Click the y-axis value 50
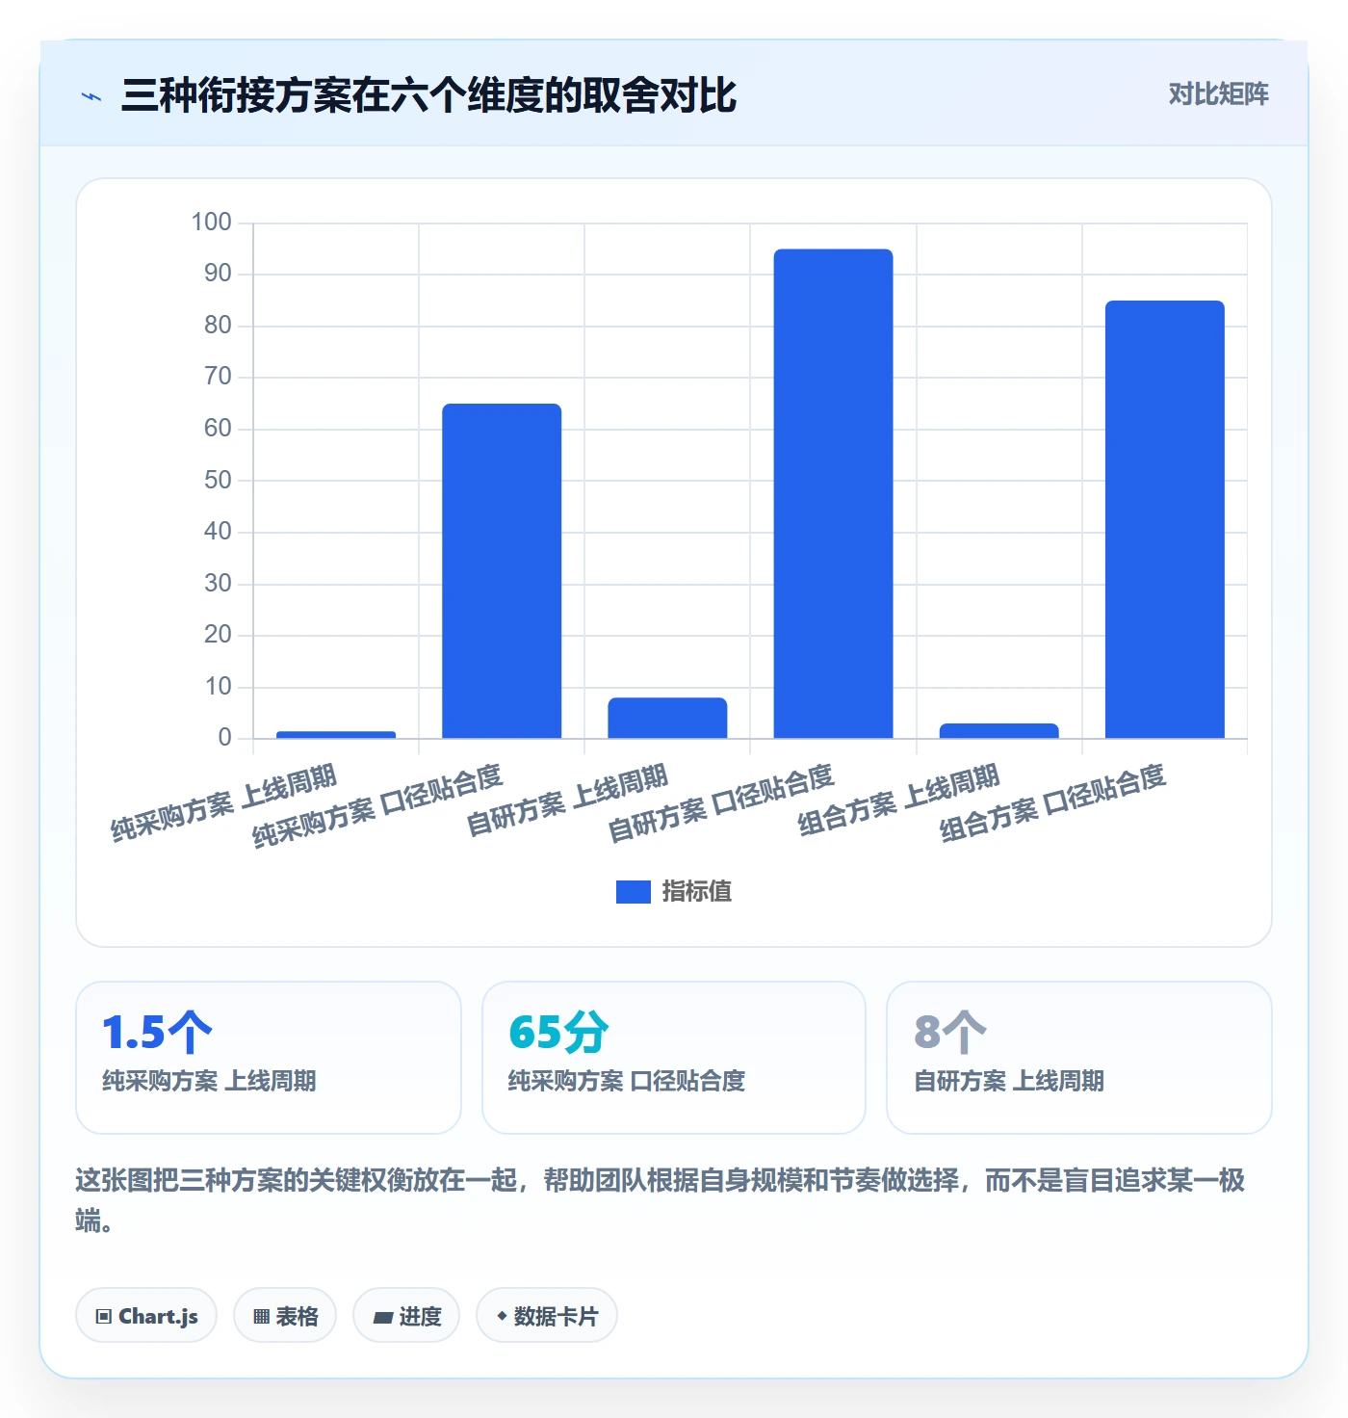 [x=218, y=480]
